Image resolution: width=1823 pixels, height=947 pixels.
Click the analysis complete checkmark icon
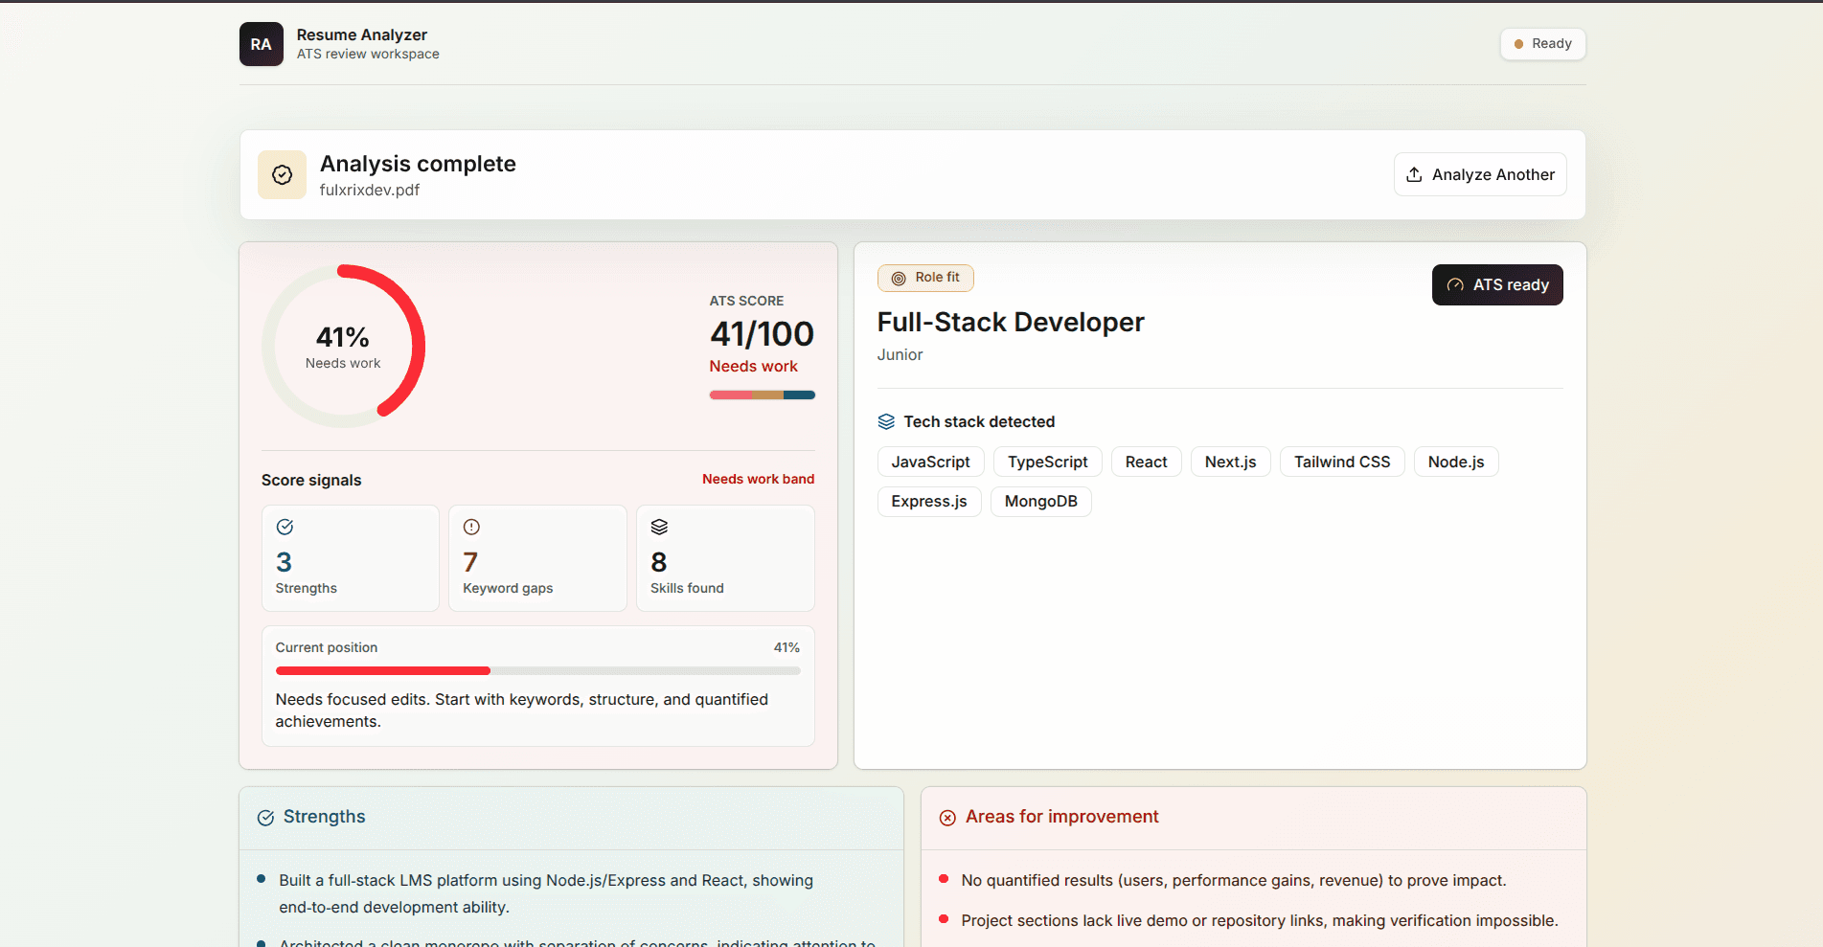point(282,174)
